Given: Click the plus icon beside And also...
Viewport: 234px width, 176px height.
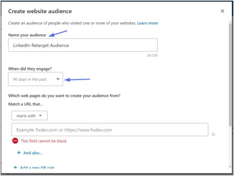Looking at the screenshot, I should pyautogui.click(x=19, y=153).
